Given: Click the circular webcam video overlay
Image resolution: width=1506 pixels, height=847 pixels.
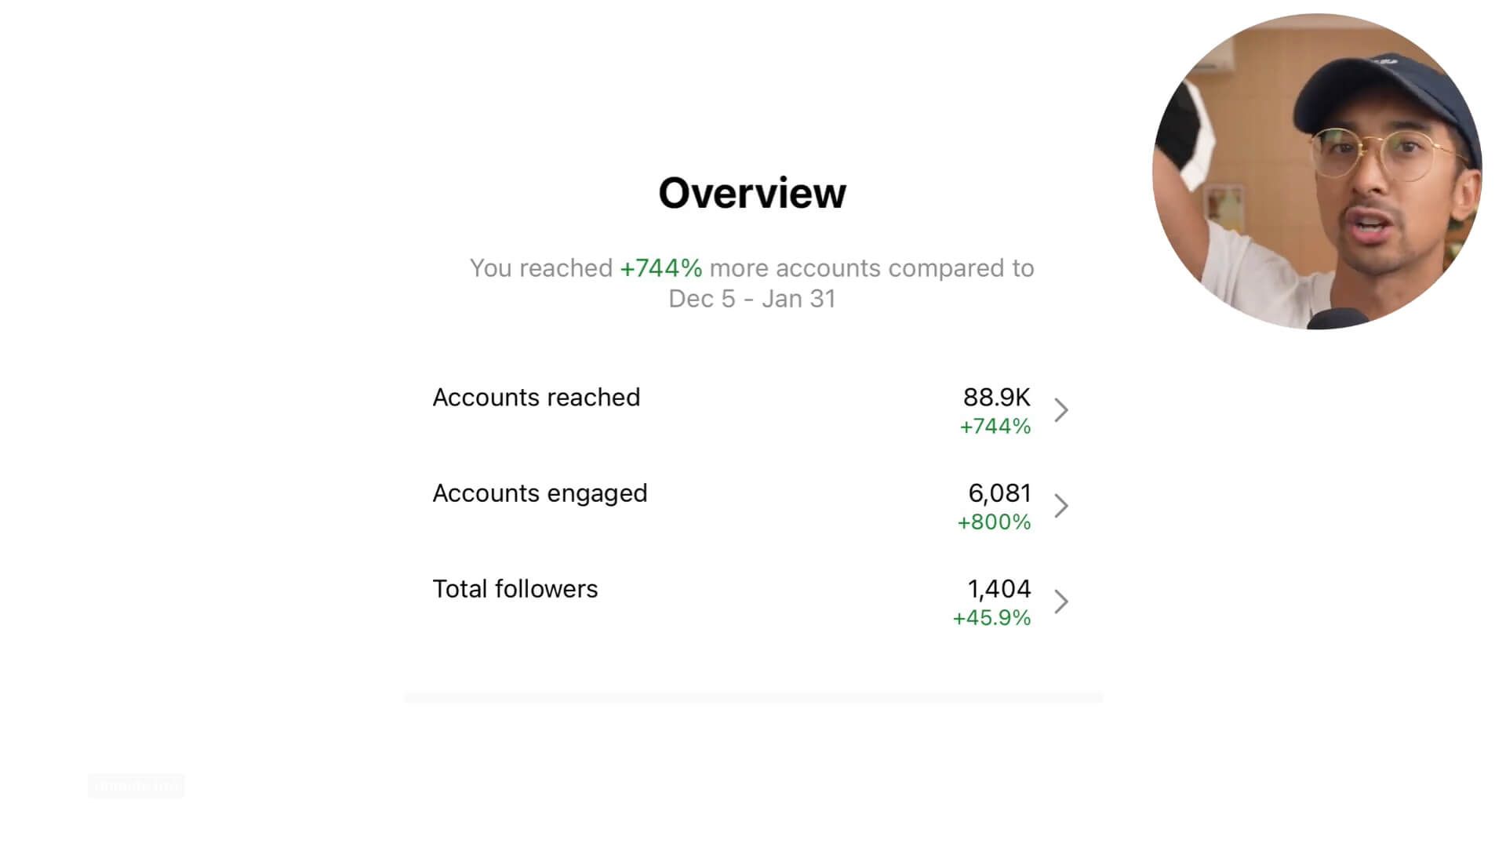Looking at the screenshot, I should tap(1316, 172).
